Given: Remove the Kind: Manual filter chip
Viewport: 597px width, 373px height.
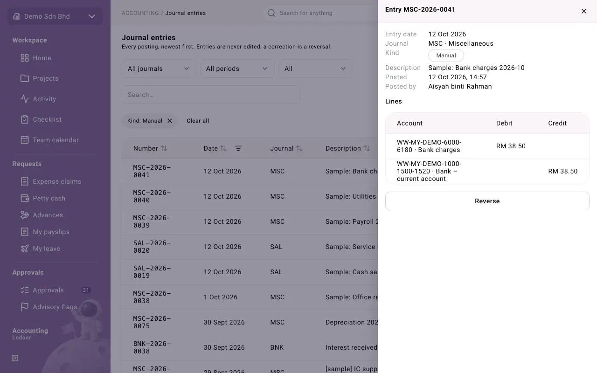Looking at the screenshot, I should click(170, 121).
